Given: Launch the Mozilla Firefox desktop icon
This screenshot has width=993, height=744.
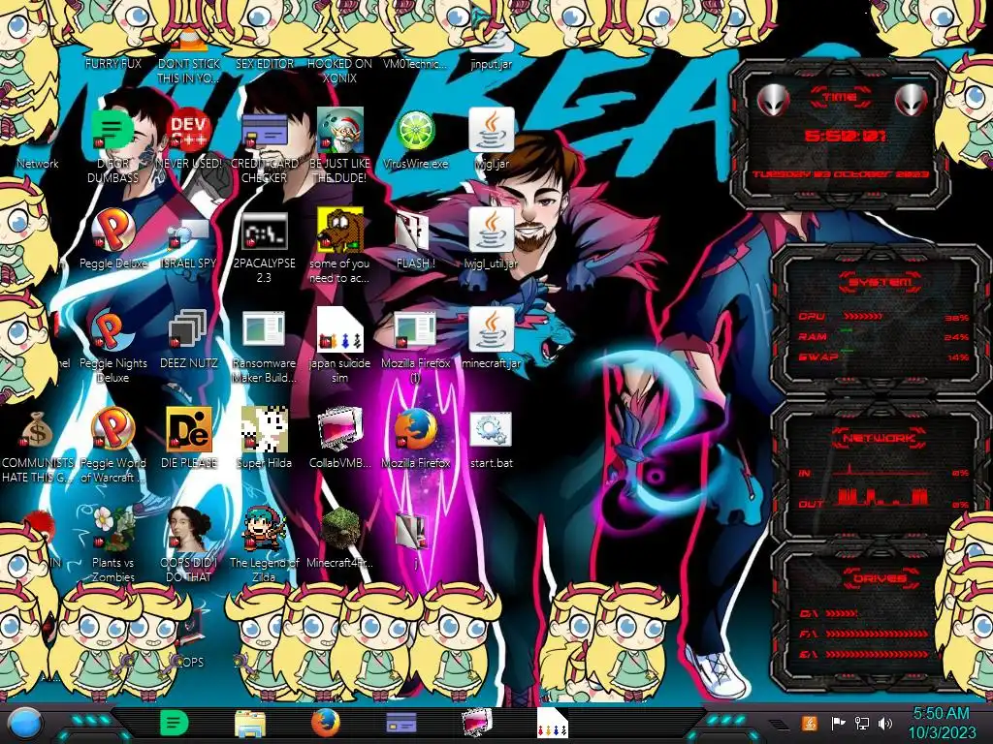Looking at the screenshot, I should pyautogui.click(x=415, y=430).
